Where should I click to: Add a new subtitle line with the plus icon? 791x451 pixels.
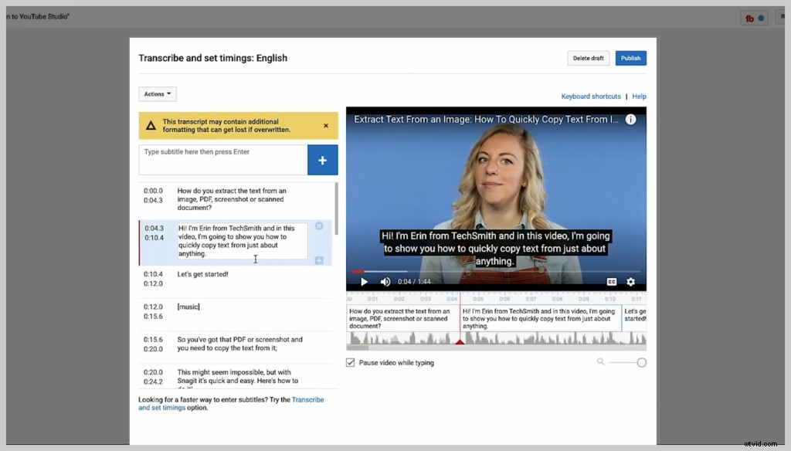coord(323,160)
